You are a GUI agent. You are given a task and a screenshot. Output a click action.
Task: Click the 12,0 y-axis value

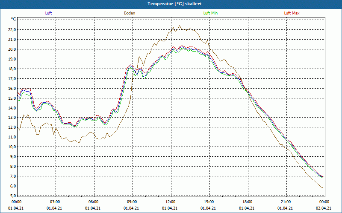coord(12,127)
